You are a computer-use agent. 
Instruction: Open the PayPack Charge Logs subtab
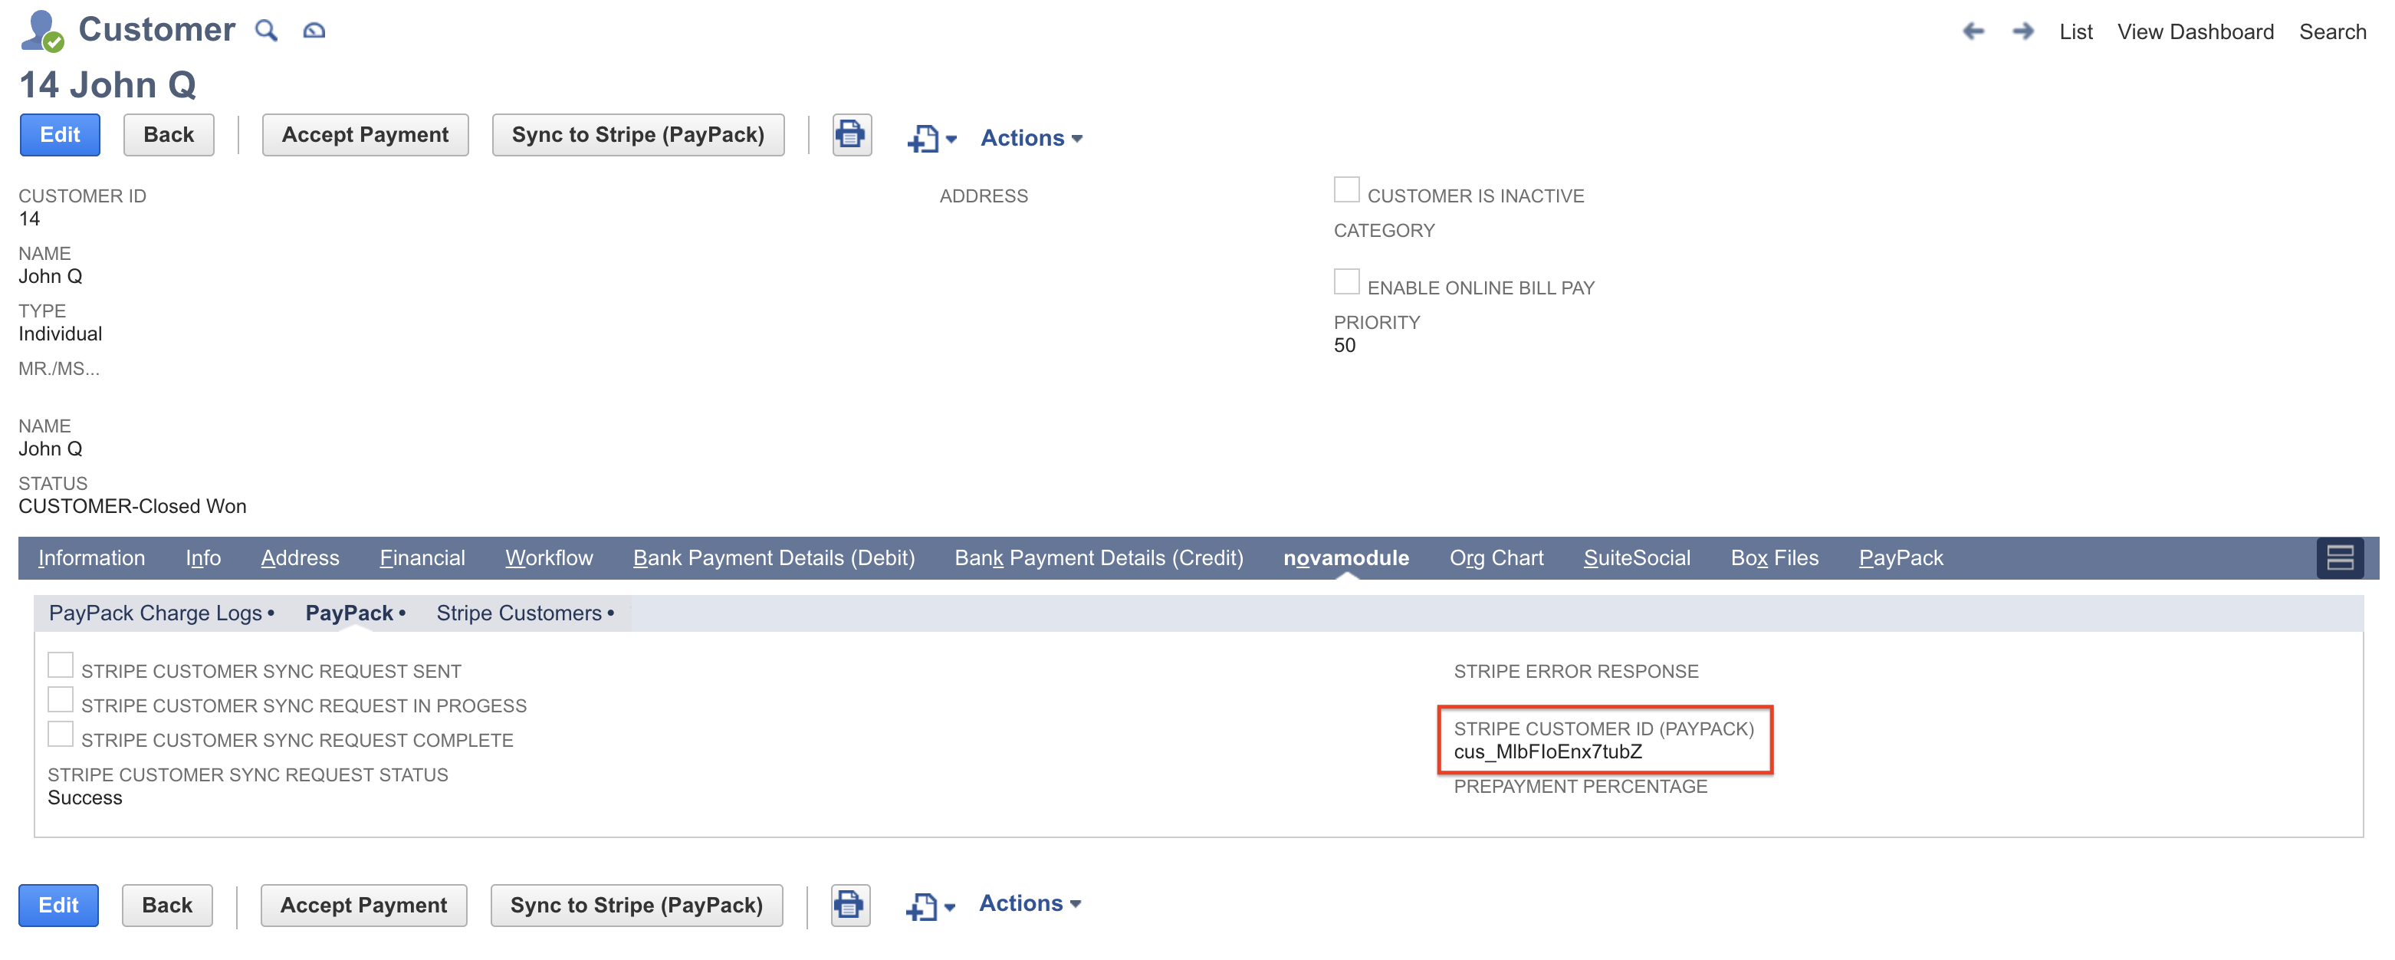161,614
